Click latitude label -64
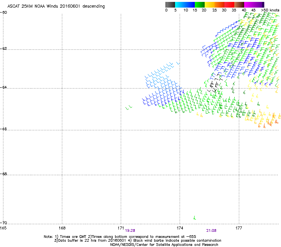Viewport: 281px width, 247px height. pyautogui.click(x=3, y=87)
